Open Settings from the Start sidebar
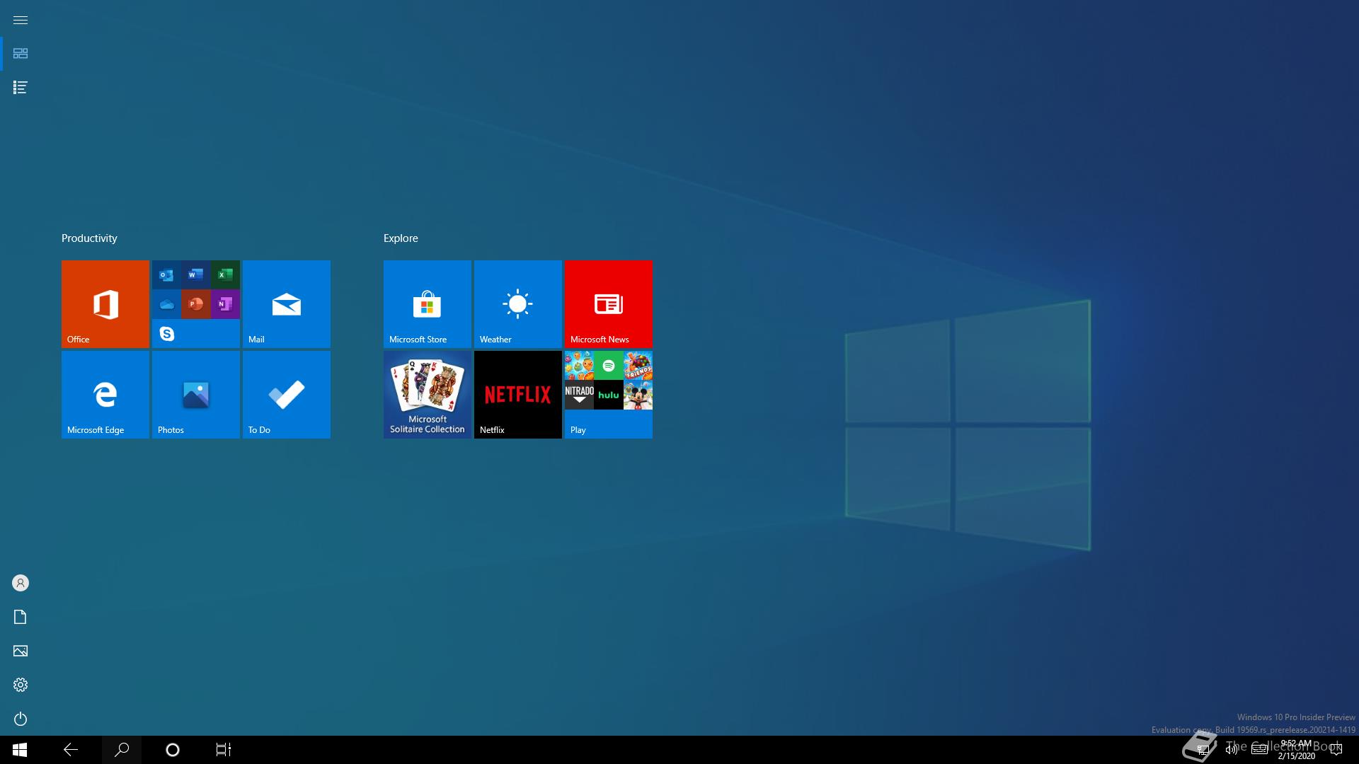The height and width of the screenshot is (764, 1359). [x=21, y=685]
